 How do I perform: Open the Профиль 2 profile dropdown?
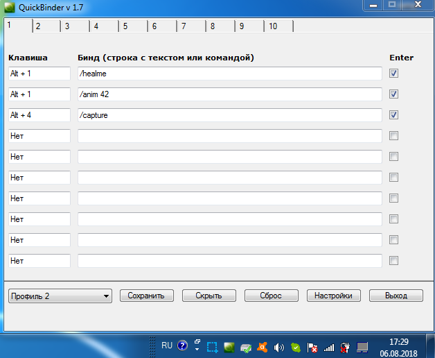tap(60, 296)
